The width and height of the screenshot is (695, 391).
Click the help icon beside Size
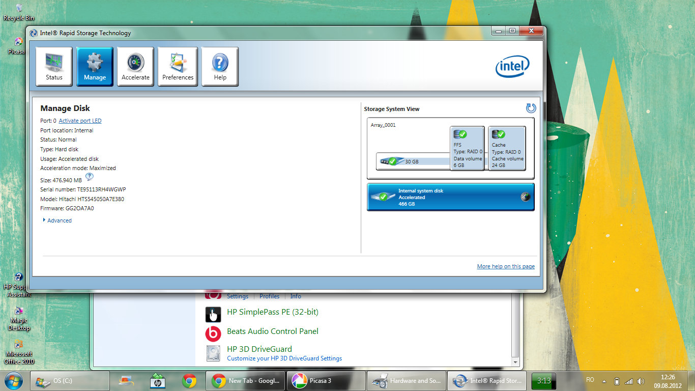click(90, 177)
